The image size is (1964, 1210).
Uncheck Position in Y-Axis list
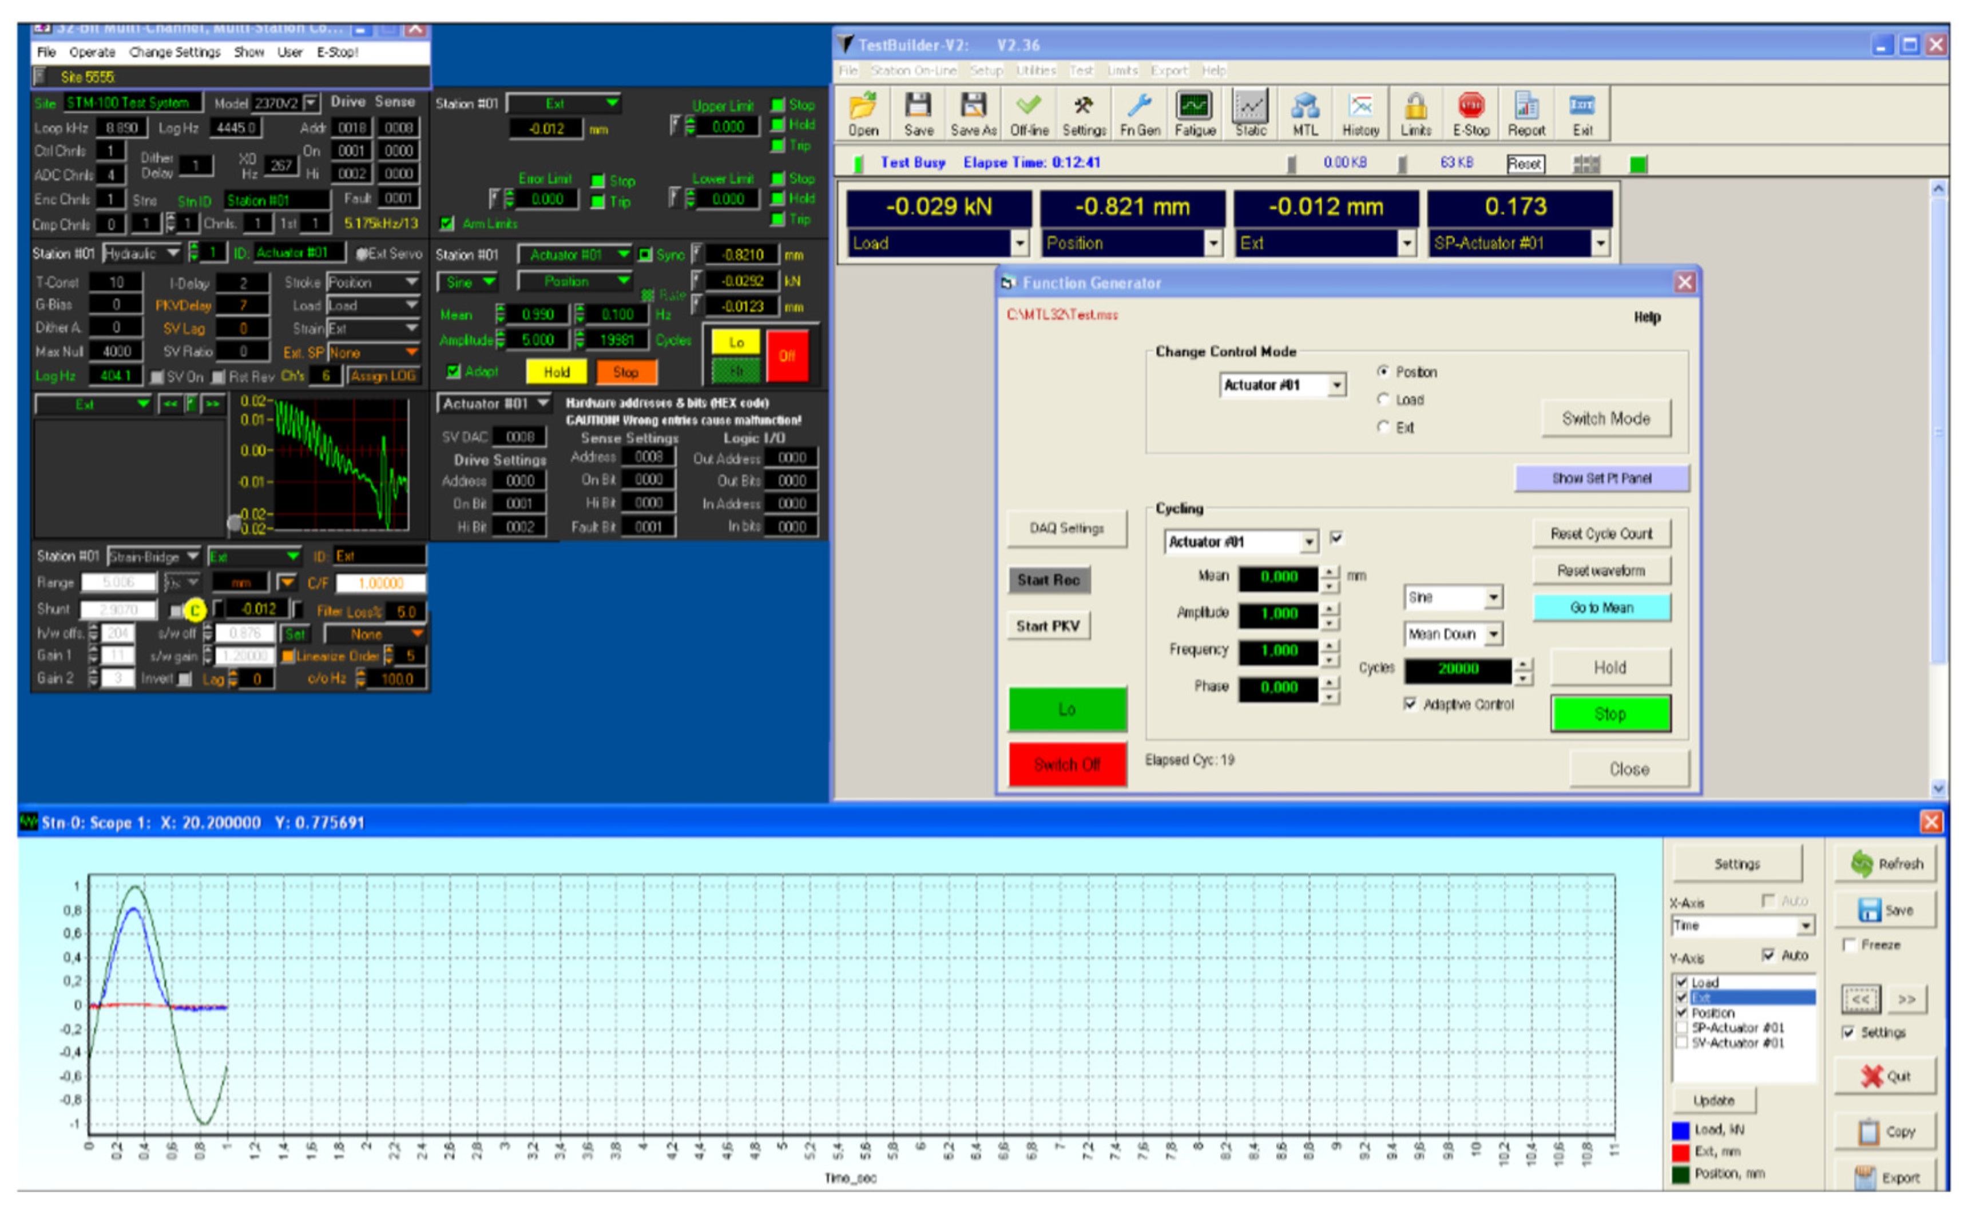pos(1681,1013)
